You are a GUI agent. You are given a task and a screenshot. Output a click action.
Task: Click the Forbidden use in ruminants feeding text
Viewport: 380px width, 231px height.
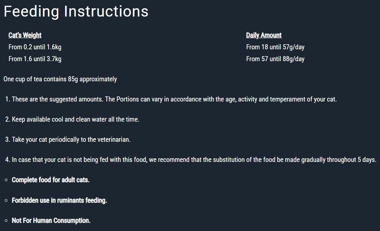pos(59,200)
